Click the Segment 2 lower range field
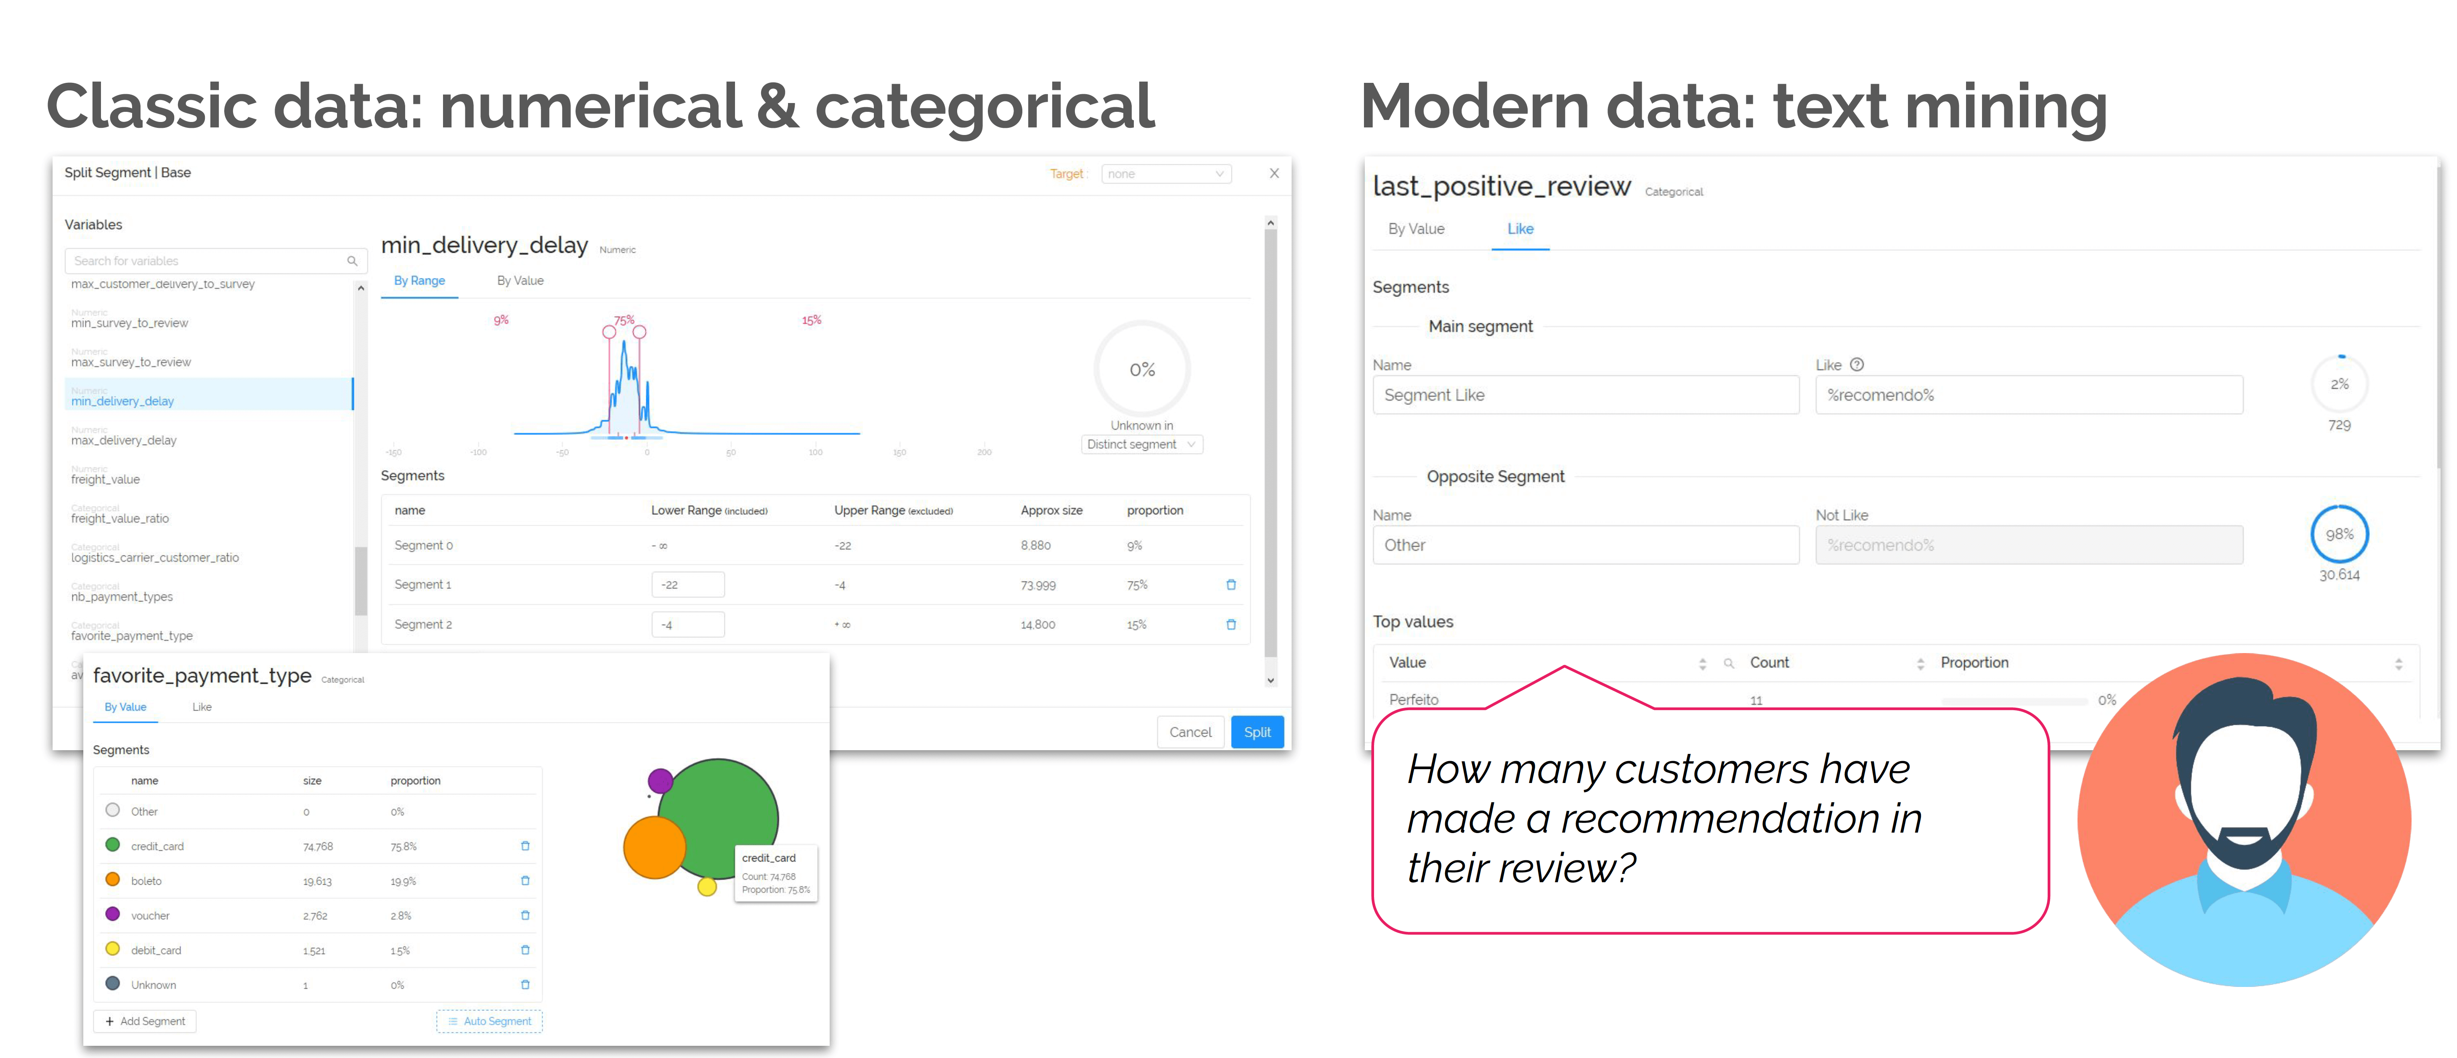The height and width of the screenshot is (1058, 2457). point(688,624)
